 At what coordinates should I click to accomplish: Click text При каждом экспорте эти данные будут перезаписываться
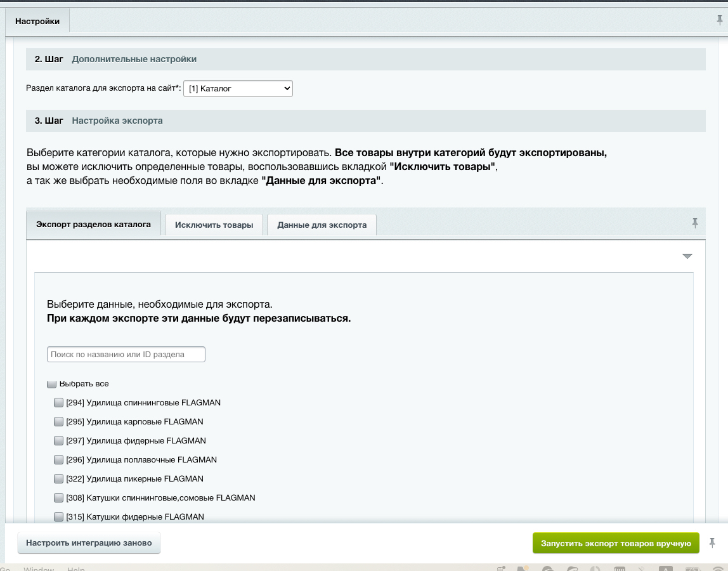[x=198, y=318]
